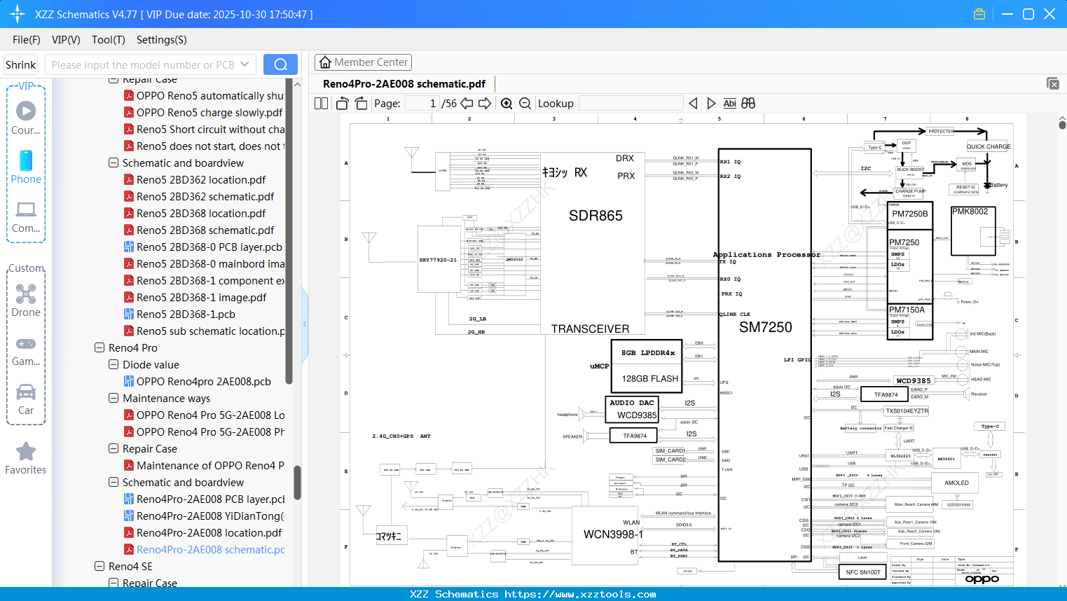Collapse the Schematic and boardview node
Image resolution: width=1067 pixels, height=601 pixels.
pos(113,483)
